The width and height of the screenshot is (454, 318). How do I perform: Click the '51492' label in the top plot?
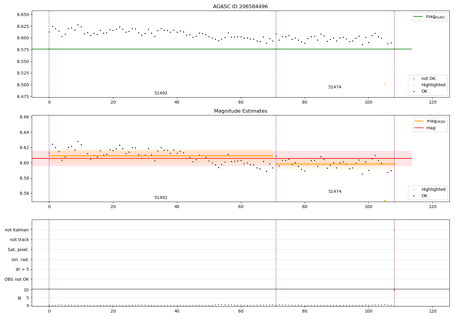161,93
